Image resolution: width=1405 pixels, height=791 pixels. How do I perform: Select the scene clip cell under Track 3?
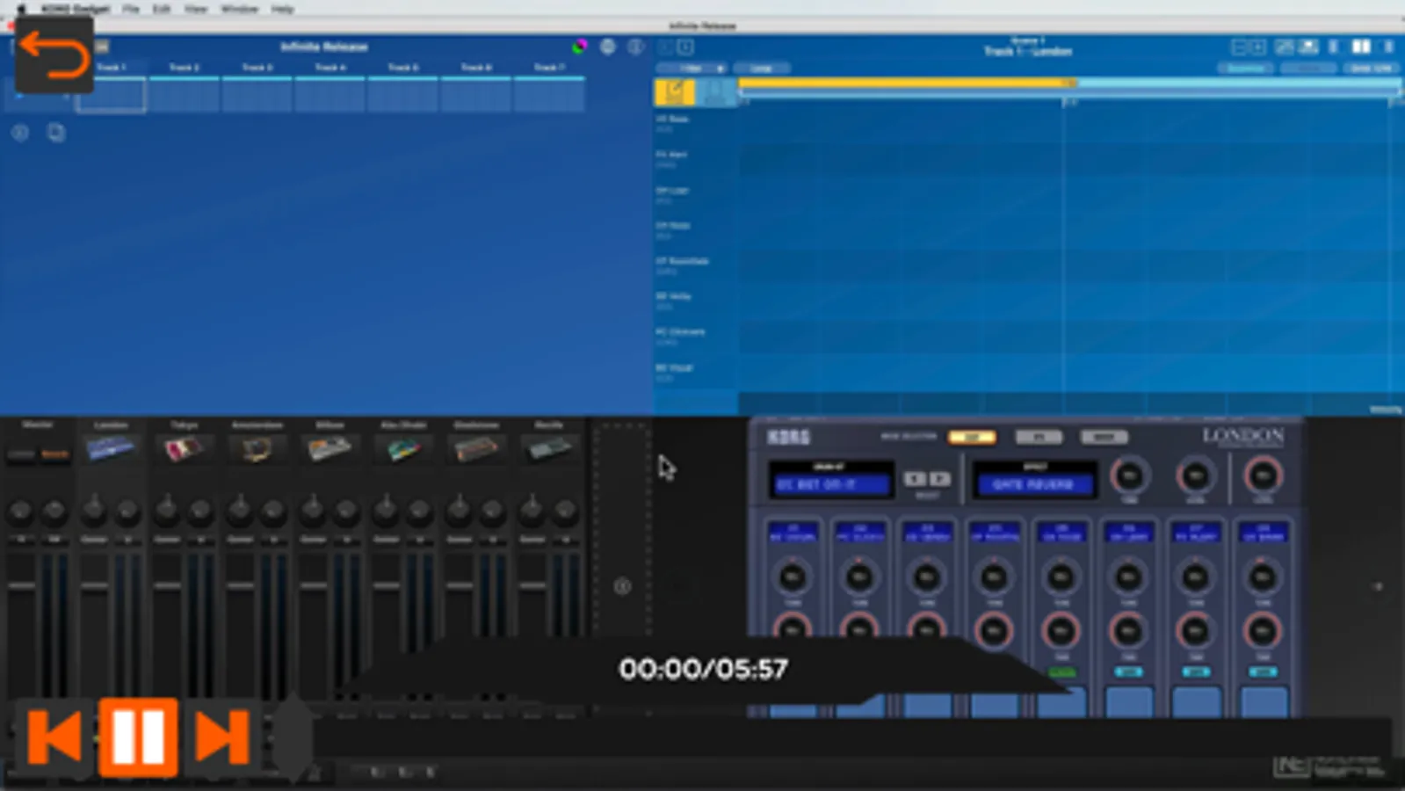pyautogui.click(x=257, y=96)
